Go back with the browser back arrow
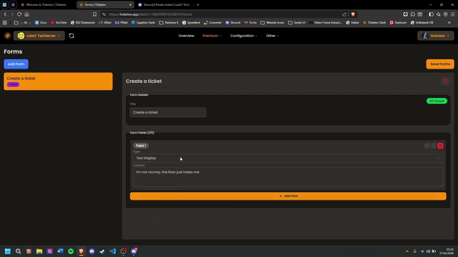The width and height of the screenshot is (458, 257). 5,14
